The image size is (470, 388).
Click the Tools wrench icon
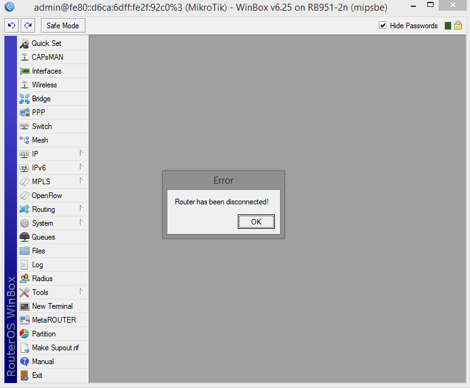pyautogui.click(x=25, y=292)
